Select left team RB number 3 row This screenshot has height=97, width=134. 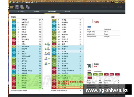pos(26,27)
